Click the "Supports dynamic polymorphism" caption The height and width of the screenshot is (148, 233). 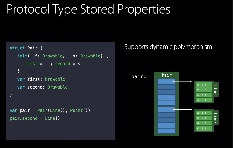(x=168, y=47)
